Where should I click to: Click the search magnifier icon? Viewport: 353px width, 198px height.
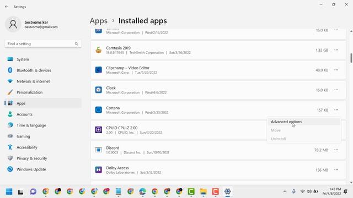click(76, 44)
